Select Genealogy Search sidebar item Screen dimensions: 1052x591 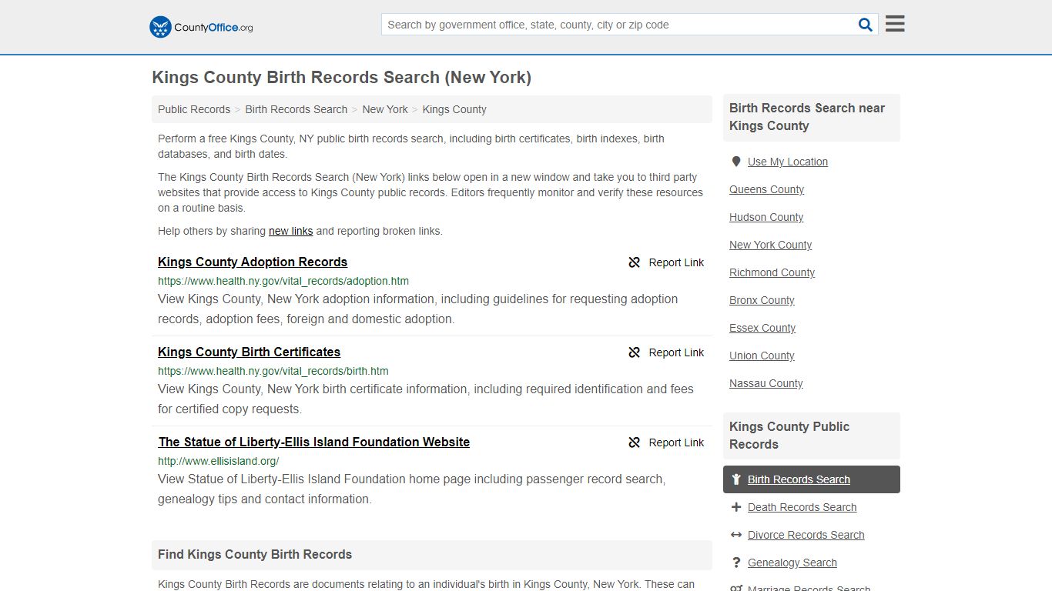click(792, 563)
